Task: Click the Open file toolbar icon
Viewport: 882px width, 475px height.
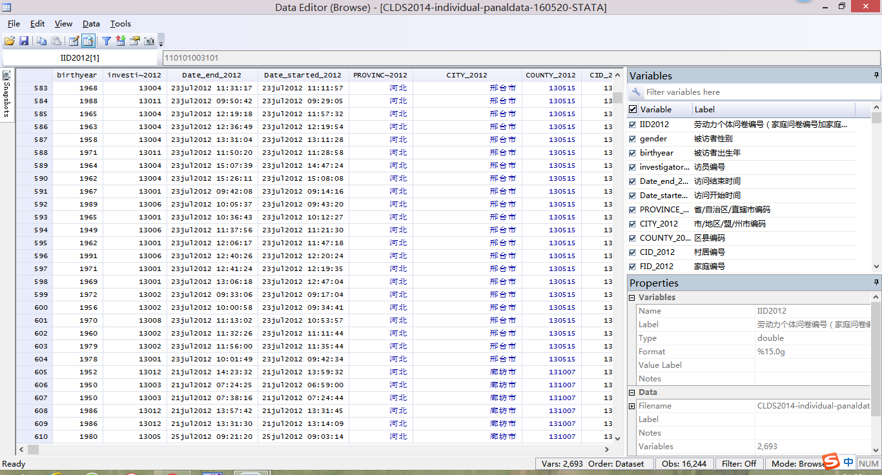Action: [10, 41]
